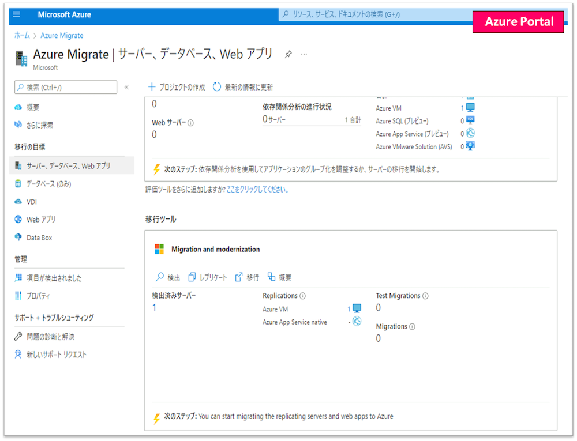Click the Microsoft Azure home title

[x=65, y=15]
